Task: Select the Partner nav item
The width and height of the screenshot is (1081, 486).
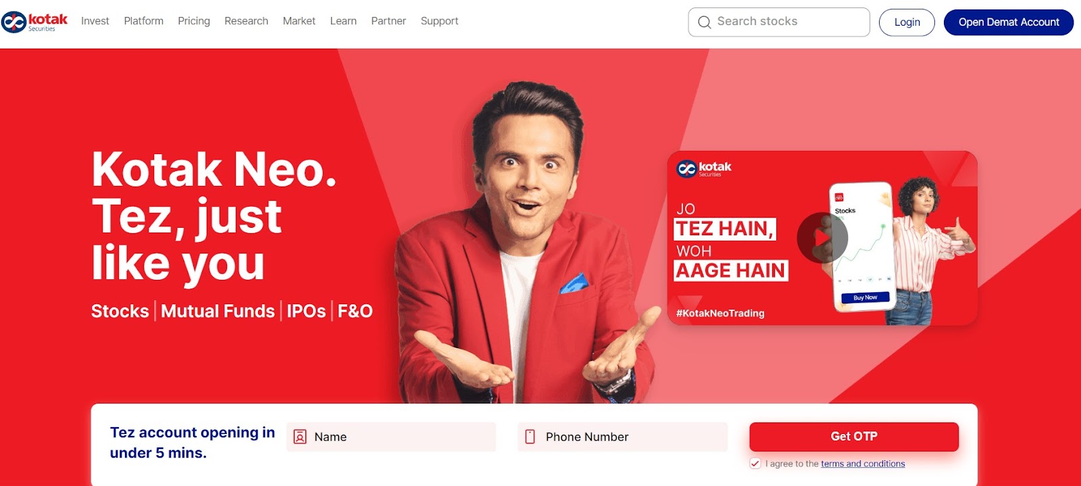Action: tap(388, 21)
